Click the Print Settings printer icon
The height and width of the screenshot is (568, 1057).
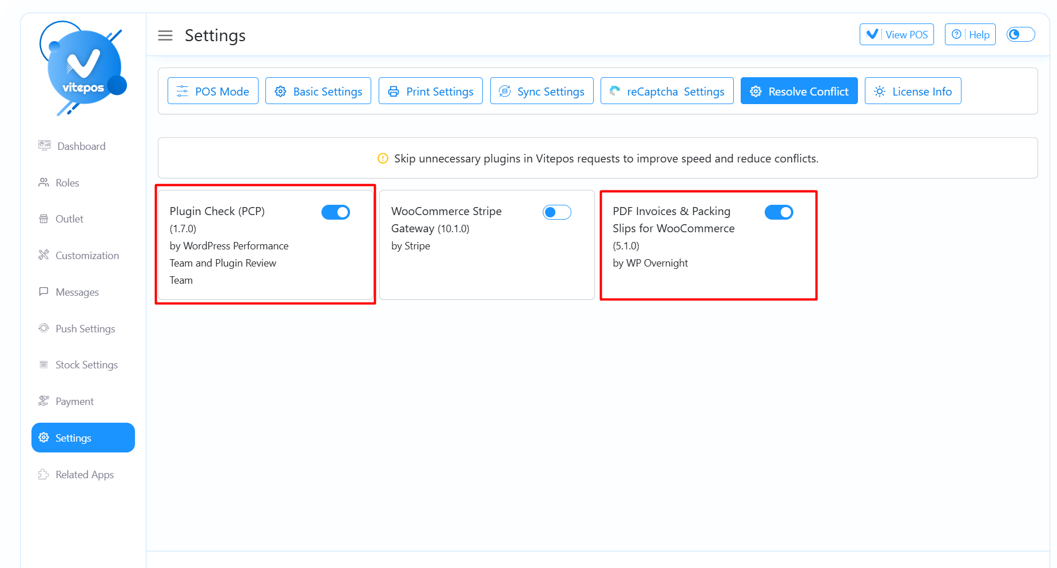coord(394,92)
